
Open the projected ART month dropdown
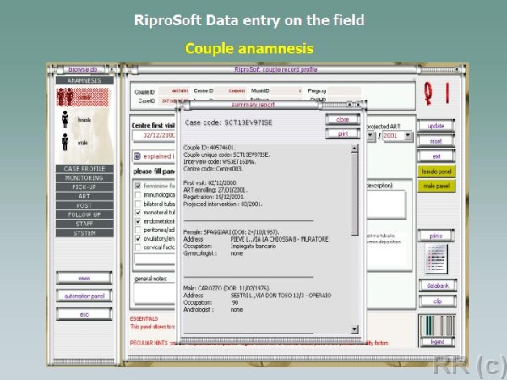[371, 136]
